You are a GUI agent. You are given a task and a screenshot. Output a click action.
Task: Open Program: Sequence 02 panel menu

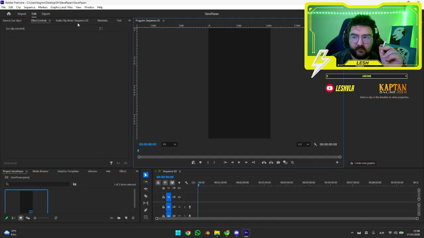click(163, 20)
